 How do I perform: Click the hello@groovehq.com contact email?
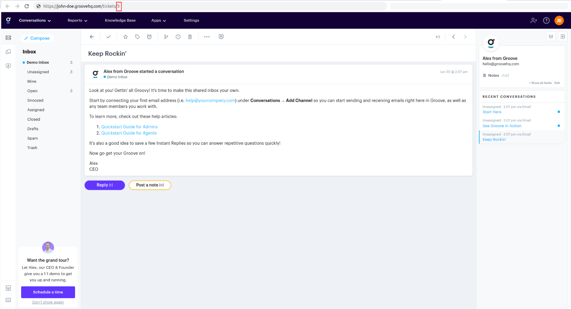pyautogui.click(x=501, y=64)
